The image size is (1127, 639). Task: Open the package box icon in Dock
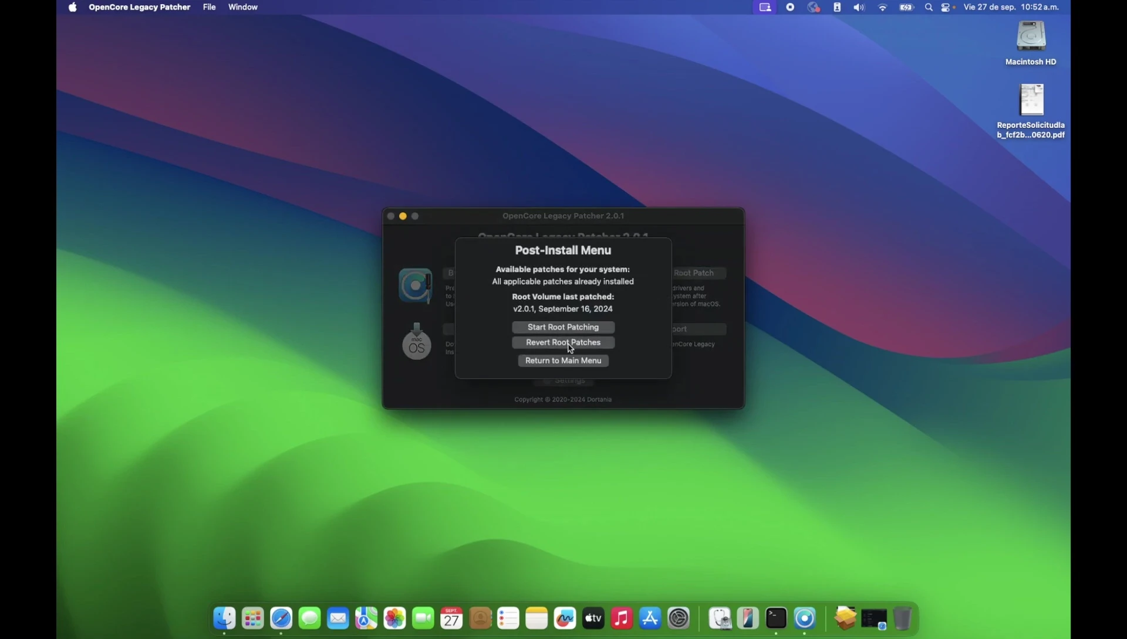click(846, 618)
